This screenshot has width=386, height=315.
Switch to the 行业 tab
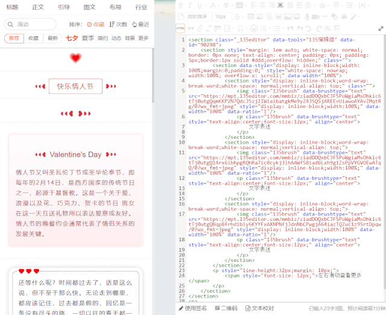(141, 7)
